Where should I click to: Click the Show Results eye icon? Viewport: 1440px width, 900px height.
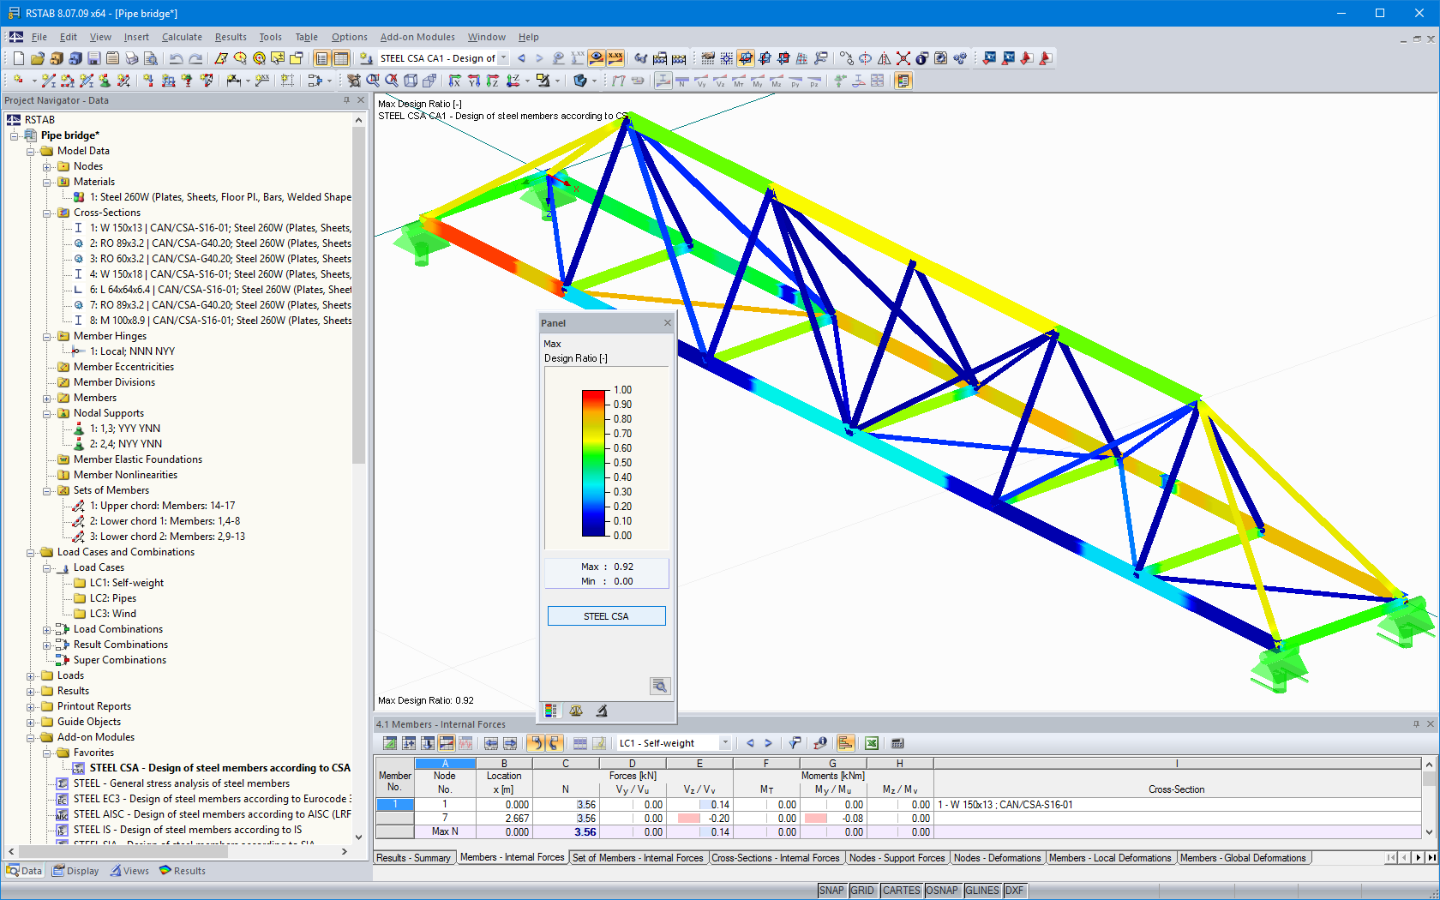596,58
